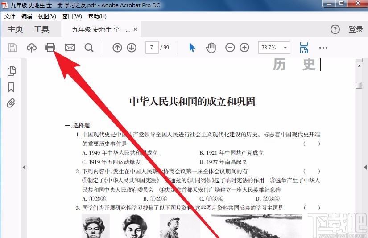This screenshot has width=368, height=238.
Task: Click the Print file icon
Action: tap(50, 47)
